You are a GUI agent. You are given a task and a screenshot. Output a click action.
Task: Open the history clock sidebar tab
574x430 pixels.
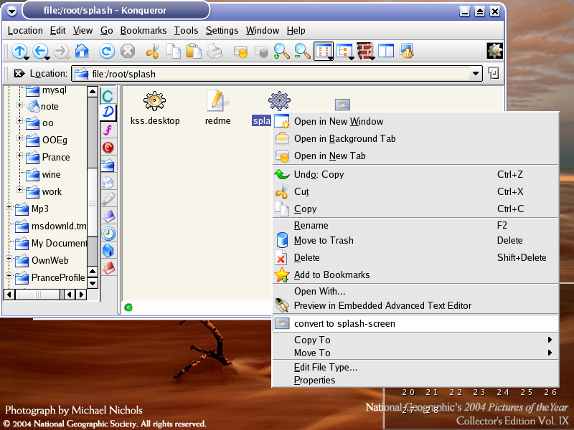108,234
